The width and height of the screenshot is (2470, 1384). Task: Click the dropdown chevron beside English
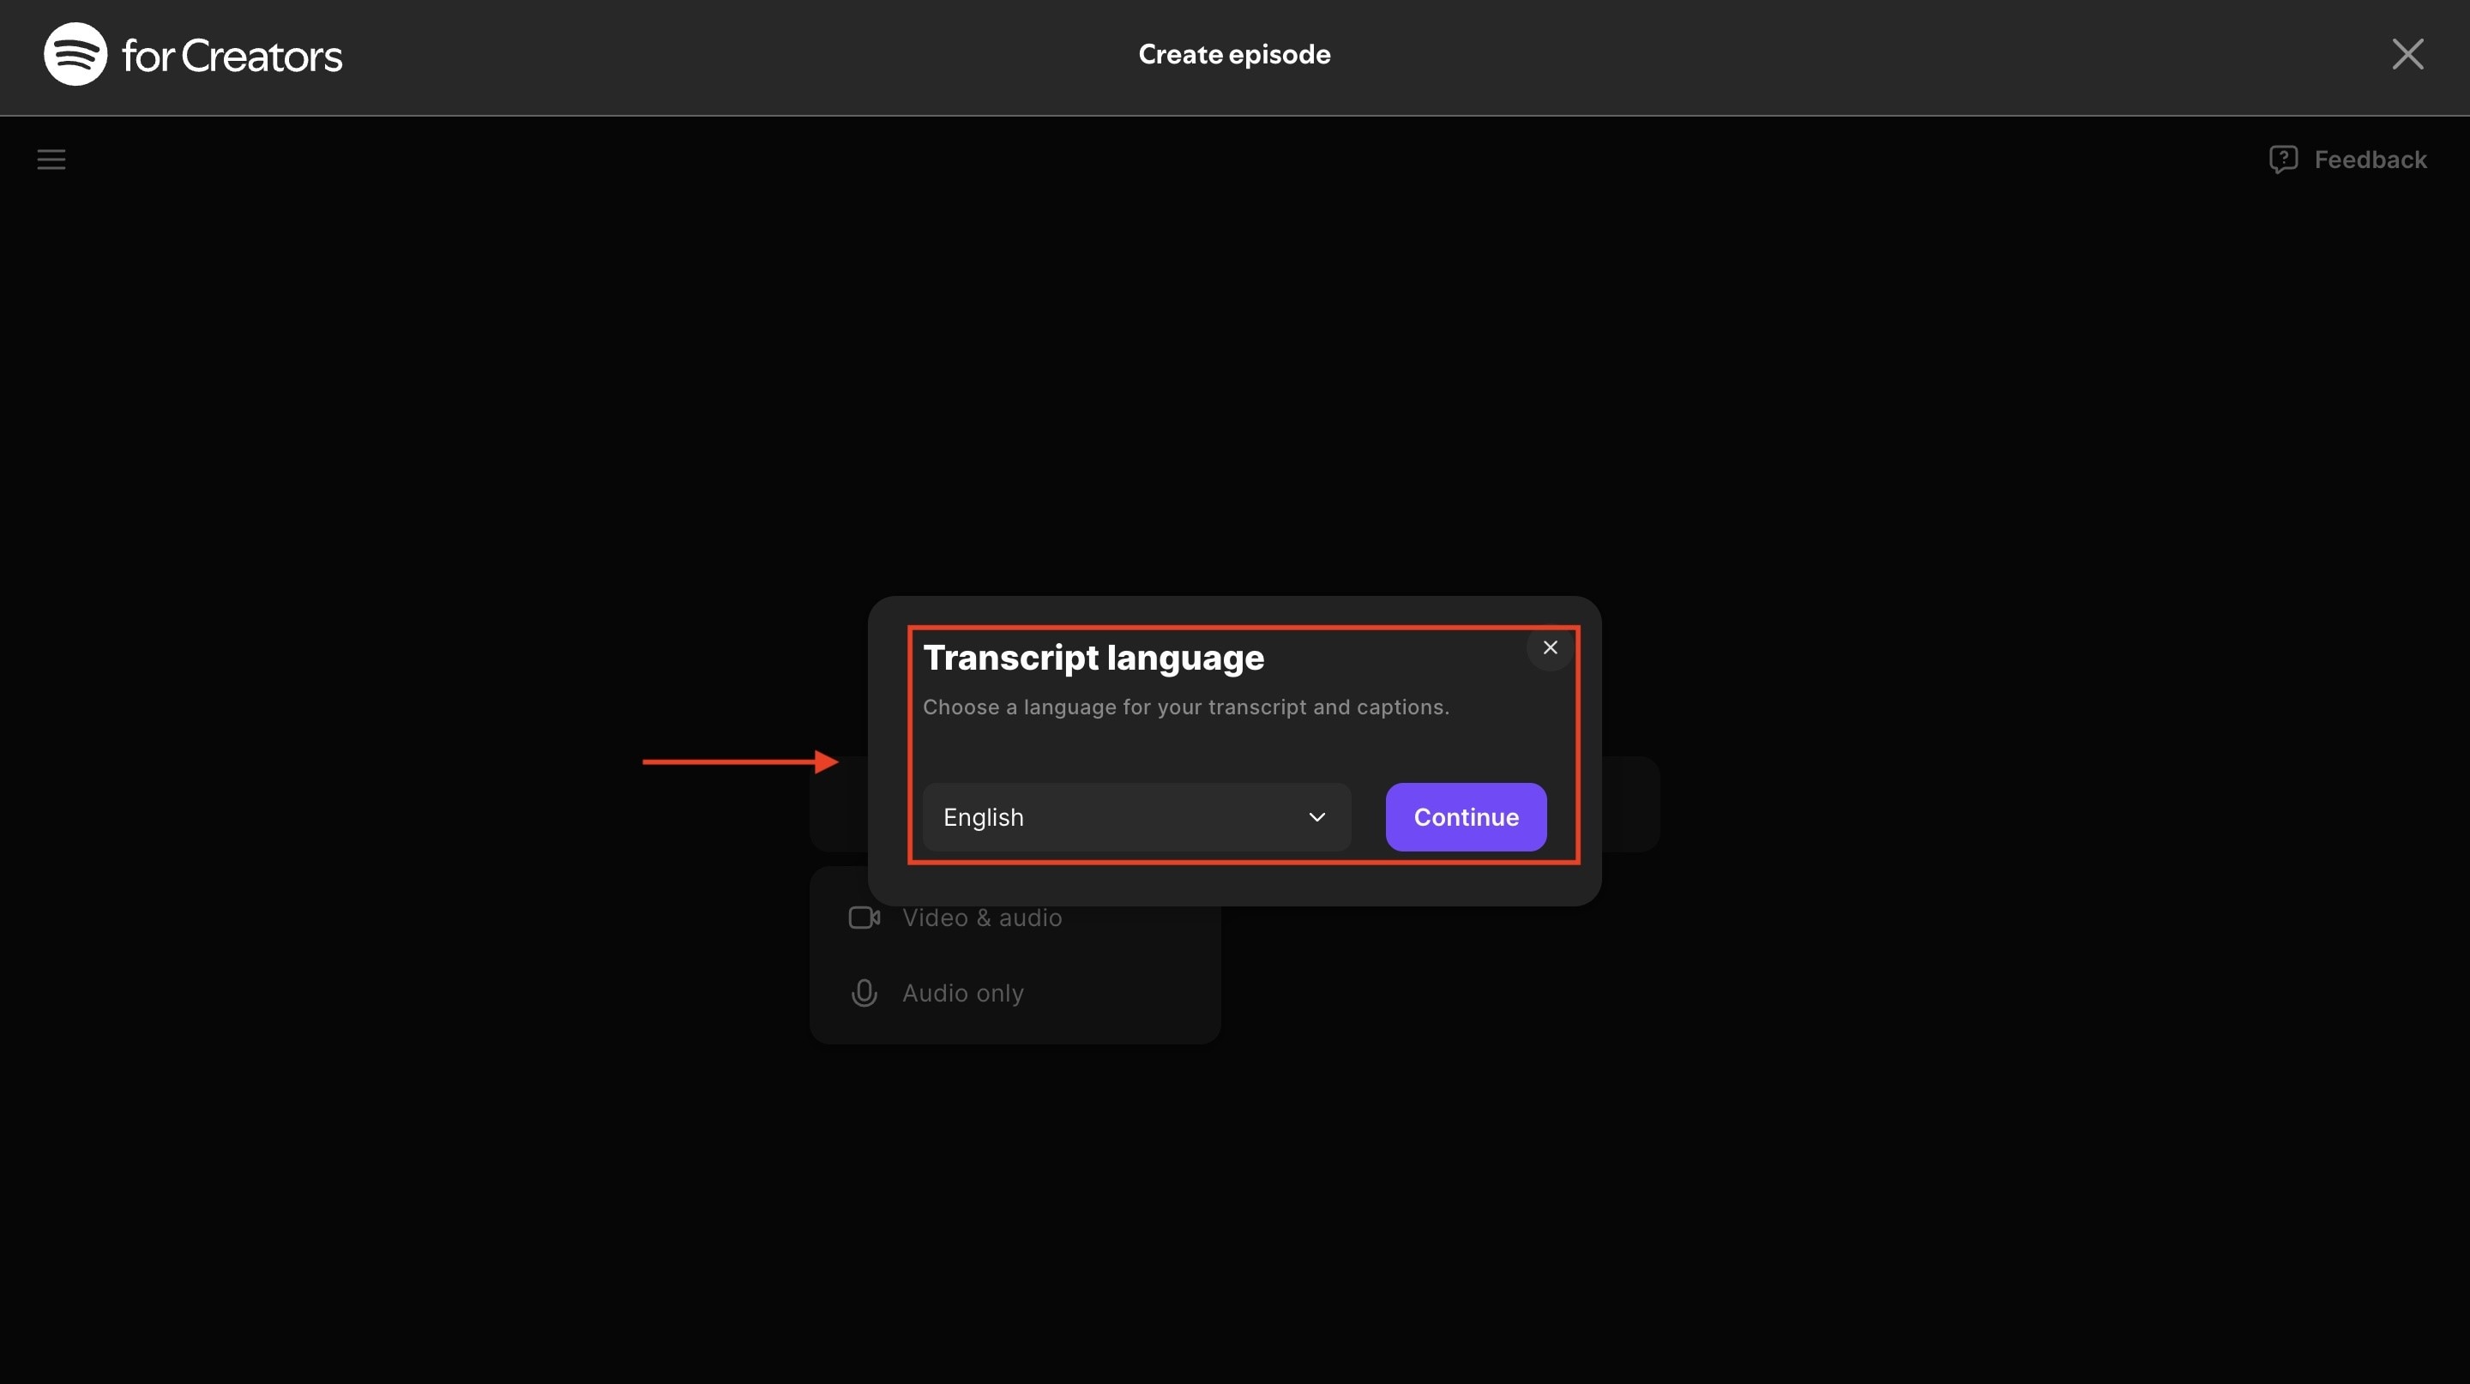1317,817
